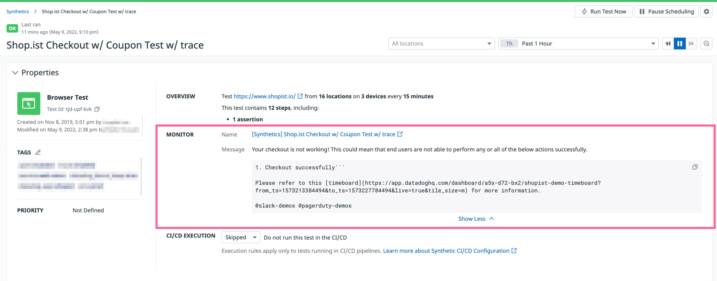This screenshot has height=281, width=717.
Task: Click Show Less to collapse message
Action: [x=476, y=219]
